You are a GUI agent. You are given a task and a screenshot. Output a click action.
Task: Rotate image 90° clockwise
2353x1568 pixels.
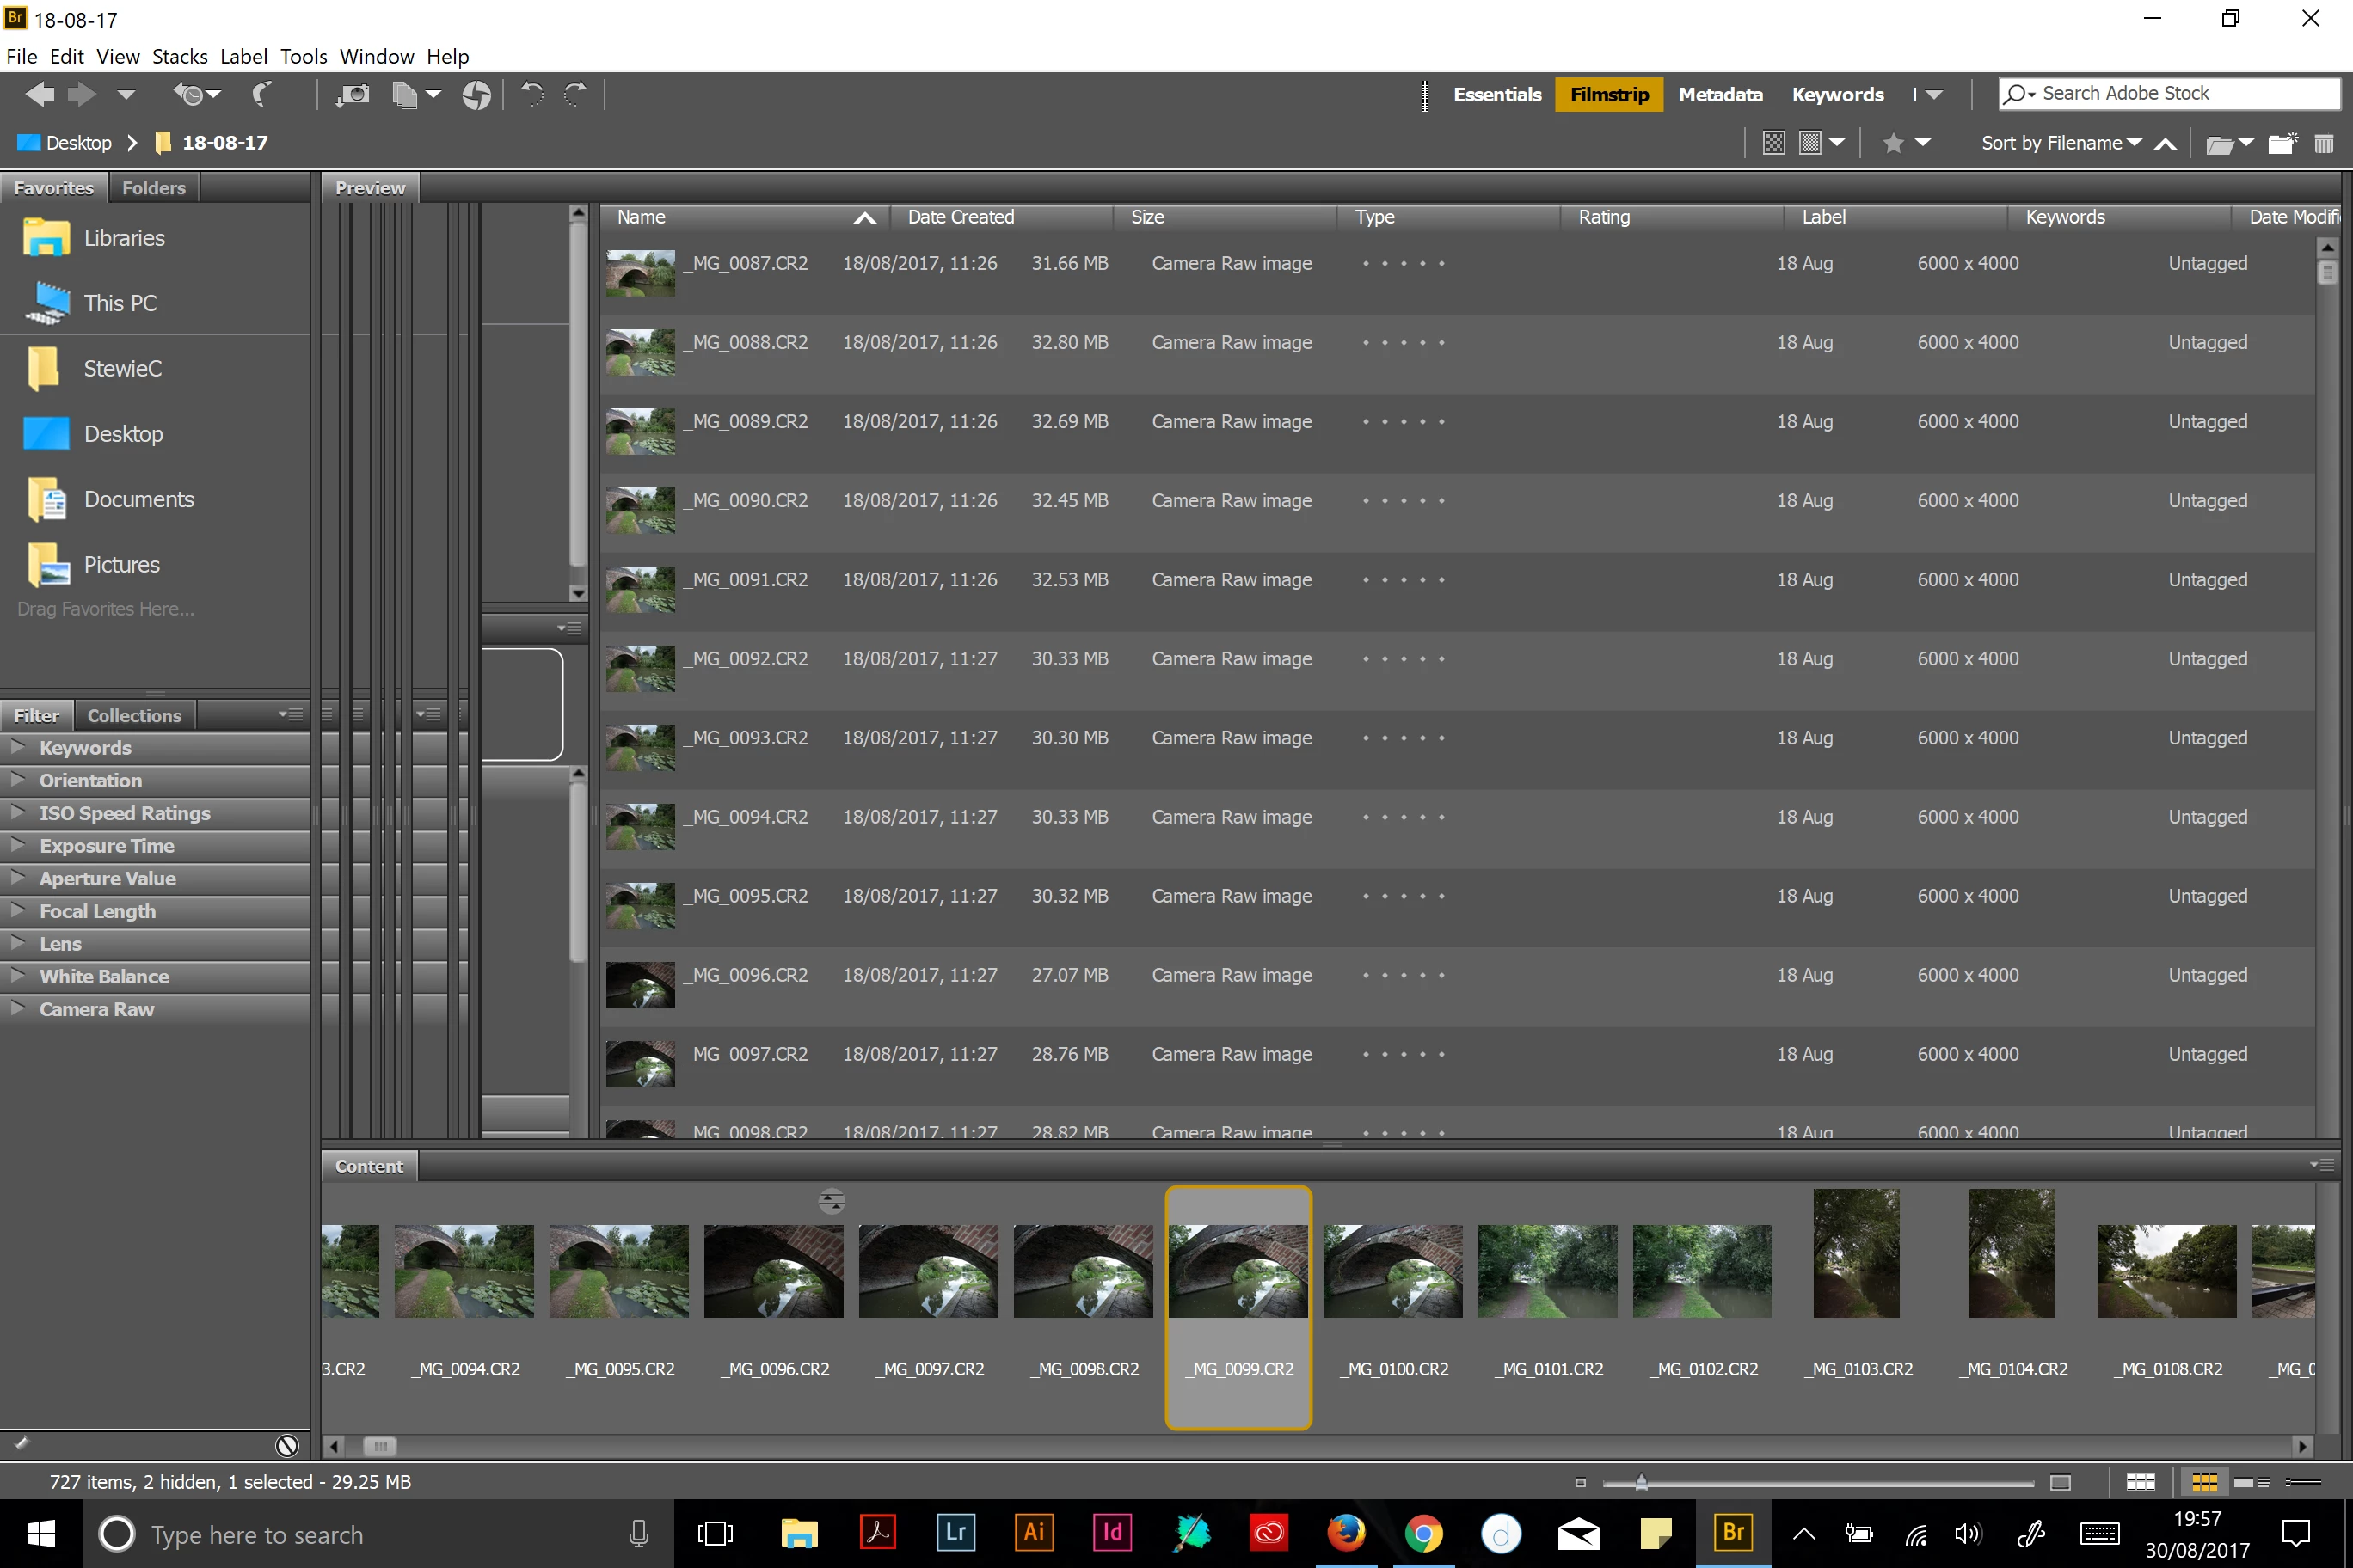click(x=575, y=95)
